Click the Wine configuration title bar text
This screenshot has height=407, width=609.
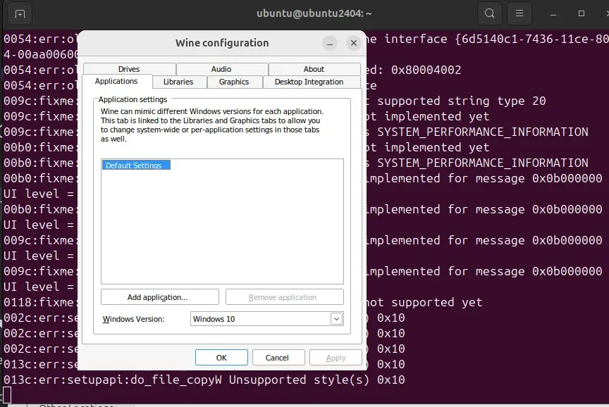pos(222,43)
